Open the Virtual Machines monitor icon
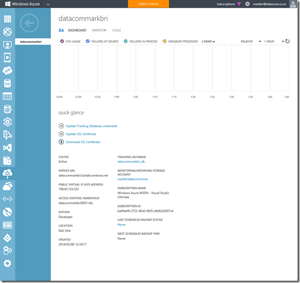Screen dimensions: 300x283 click(7, 44)
